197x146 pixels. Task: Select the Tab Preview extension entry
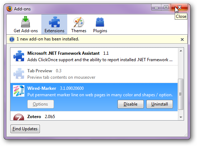tap(94, 74)
